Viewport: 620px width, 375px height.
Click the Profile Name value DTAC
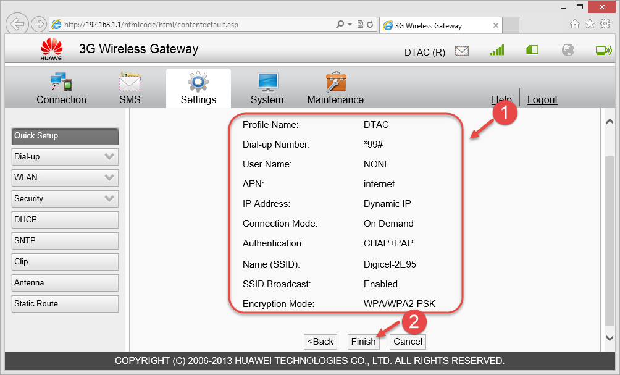[x=376, y=125]
